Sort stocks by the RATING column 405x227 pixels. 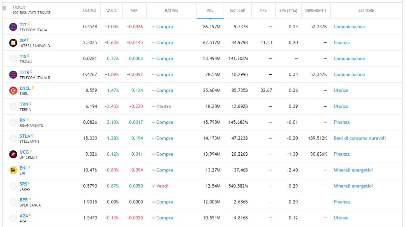(171, 11)
